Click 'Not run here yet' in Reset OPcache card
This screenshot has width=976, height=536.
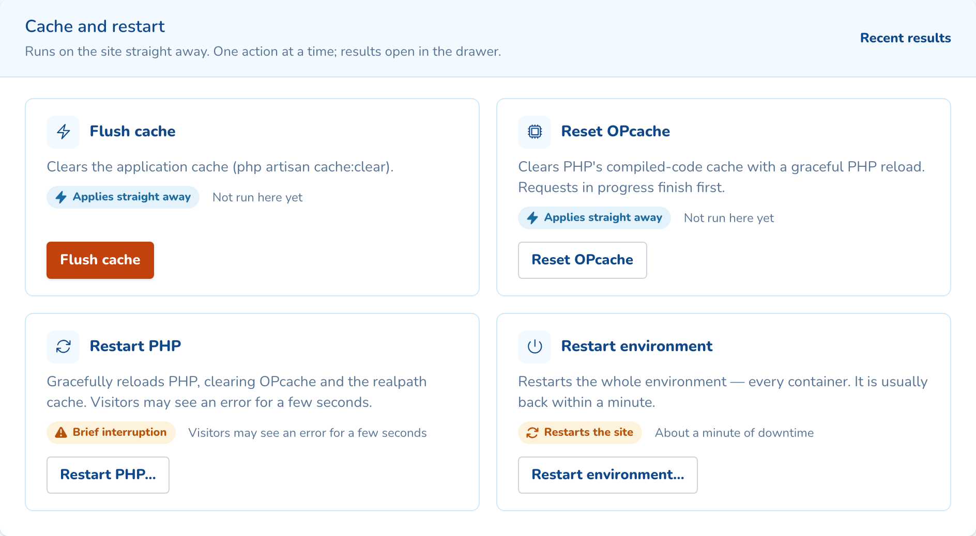click(x=729, y=218)
